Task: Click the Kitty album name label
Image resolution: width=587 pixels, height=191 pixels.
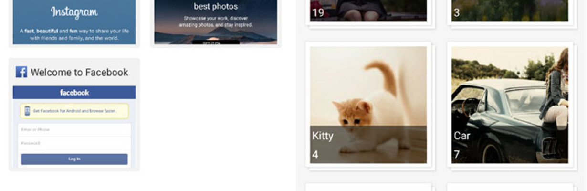Action: [x=323, y=136]
